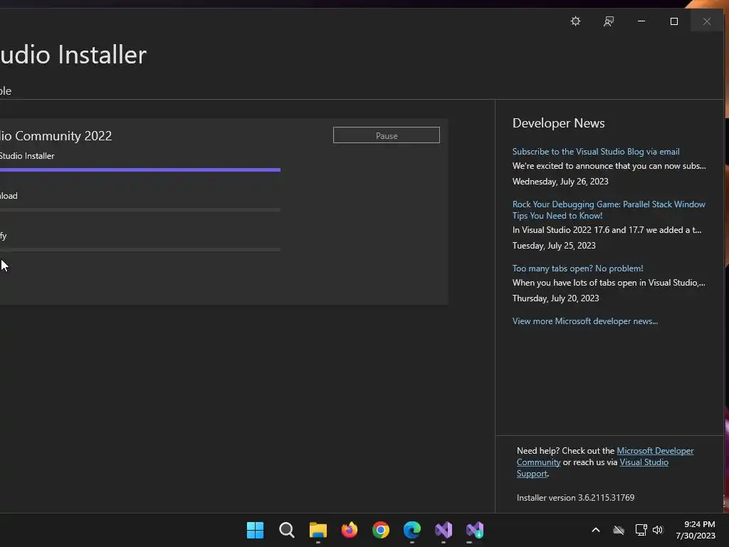Pause the Visual Studio Community 2022 installation
The width and height of the screenshot is (729, 547).
387,135
